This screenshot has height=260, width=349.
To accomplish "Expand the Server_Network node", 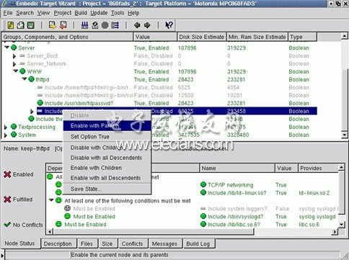I will [14, 64].
